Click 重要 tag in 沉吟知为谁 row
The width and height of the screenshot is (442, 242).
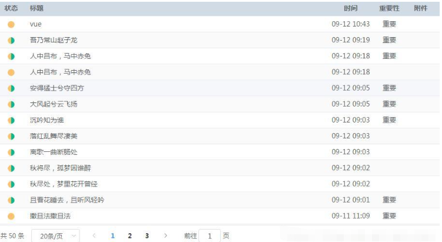tap(389, 120)
